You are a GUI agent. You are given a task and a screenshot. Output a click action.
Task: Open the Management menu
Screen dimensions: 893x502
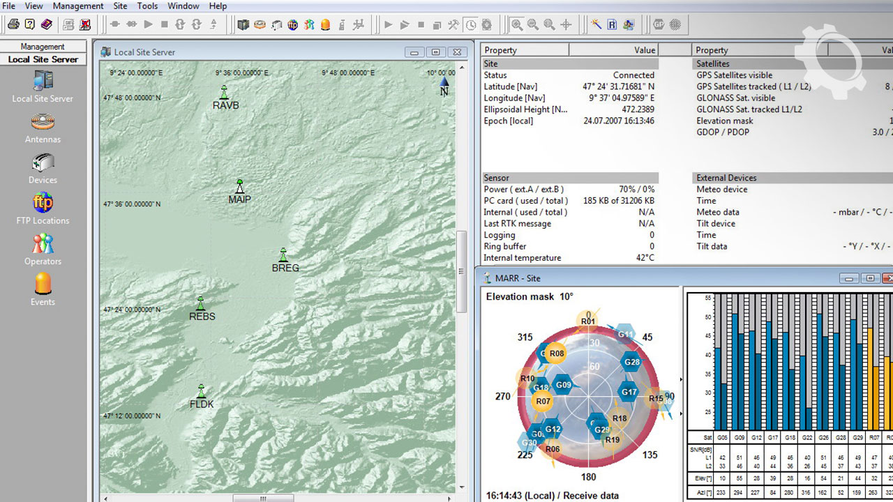[78, 6]
